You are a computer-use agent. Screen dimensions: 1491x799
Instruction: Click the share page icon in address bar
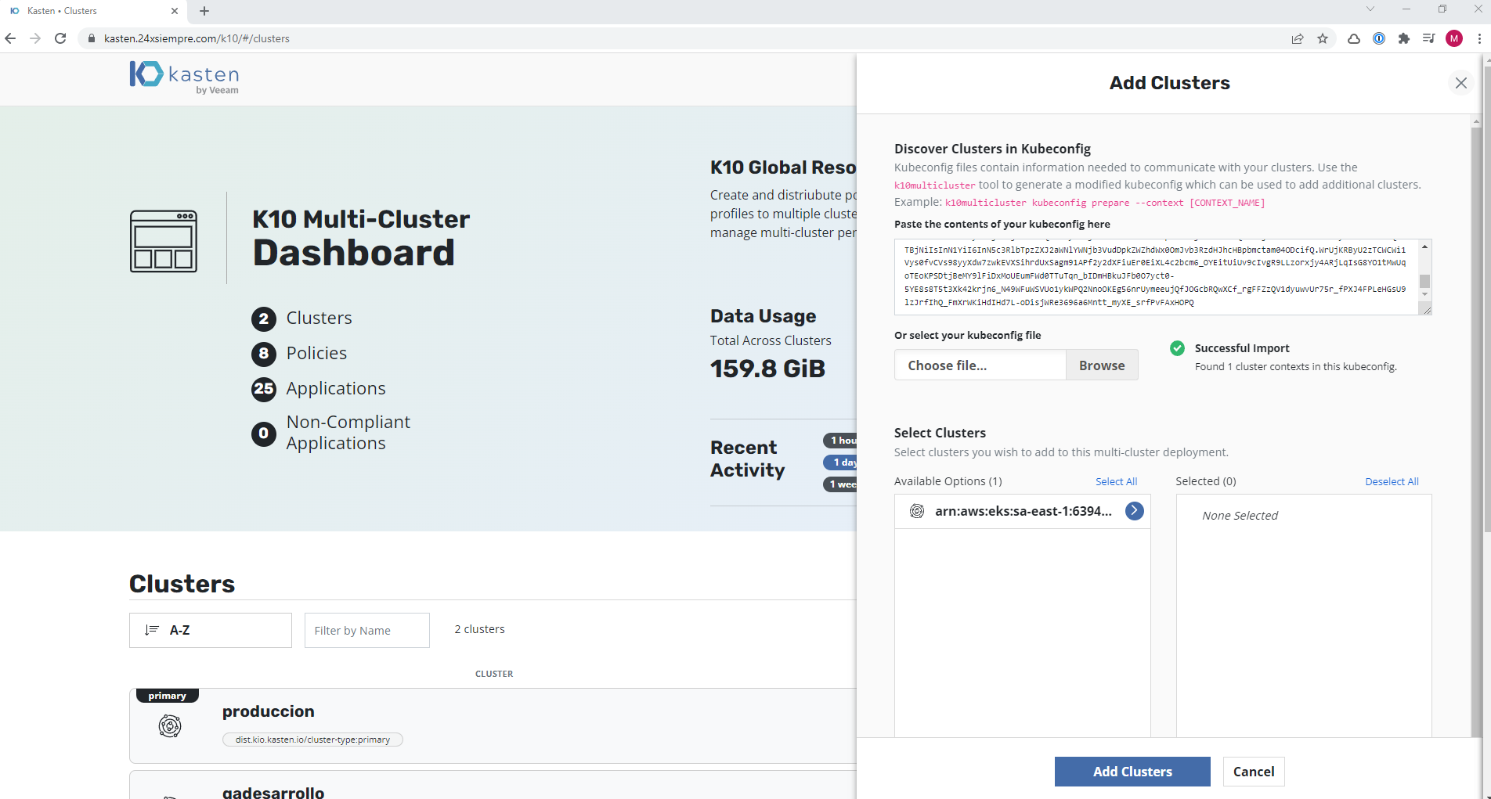point(1298,38)
